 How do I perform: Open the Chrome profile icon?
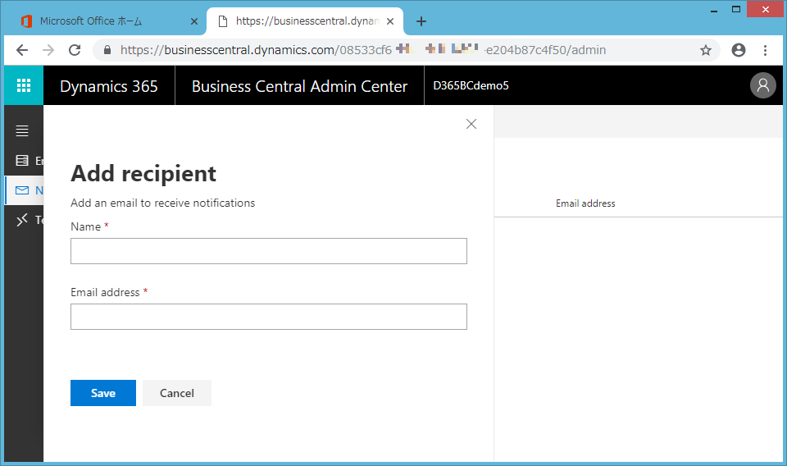coord(739,50)
